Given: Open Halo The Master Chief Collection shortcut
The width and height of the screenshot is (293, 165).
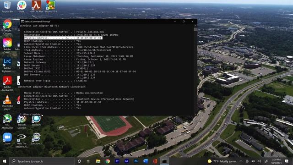Looking at the screenshot, I should click(22, 140).
